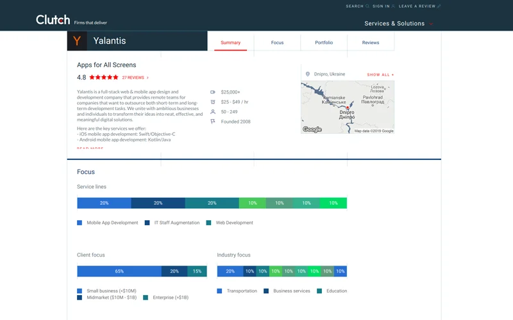513x320 pixels.
Task: Click the search magnifier icon in header
Action: tap(367, 6)
